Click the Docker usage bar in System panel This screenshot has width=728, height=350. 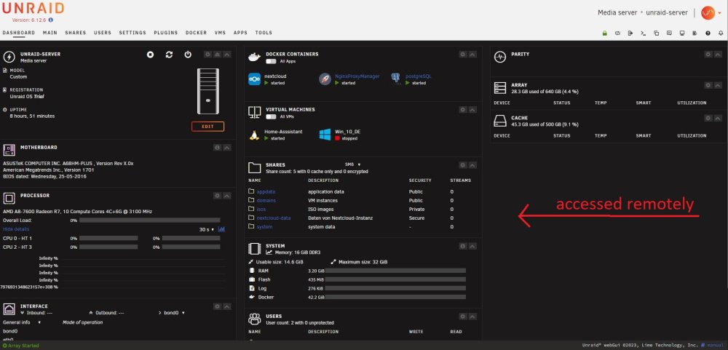(x=395, y=297)
